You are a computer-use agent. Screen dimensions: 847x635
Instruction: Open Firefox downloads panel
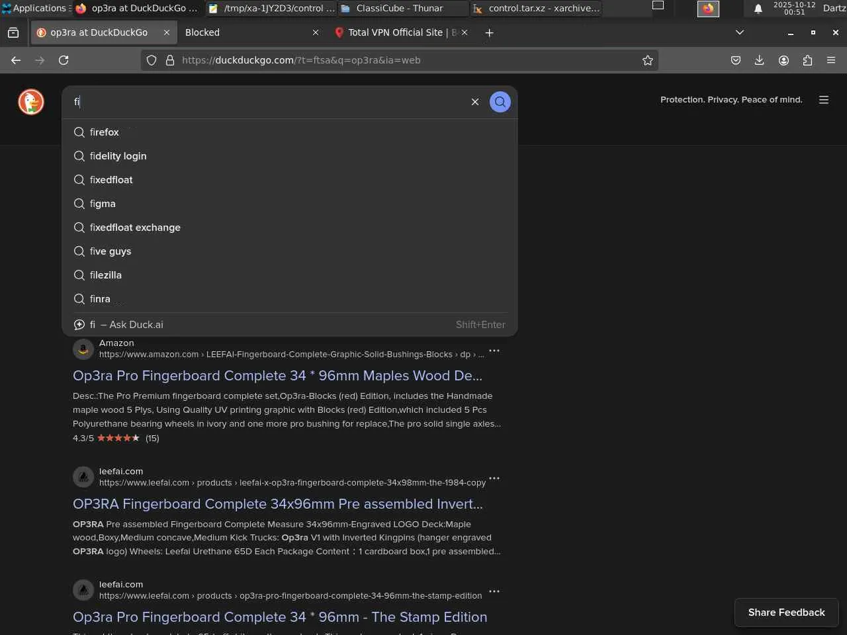pyautogui.click(x=760, y=60)
